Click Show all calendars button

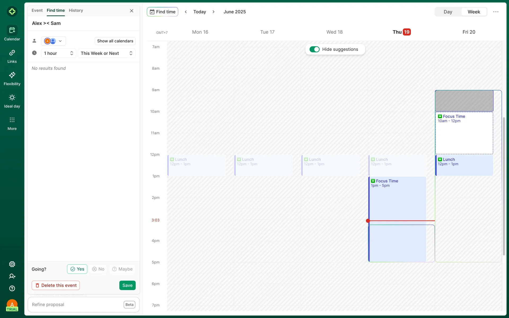coord(115,41)
